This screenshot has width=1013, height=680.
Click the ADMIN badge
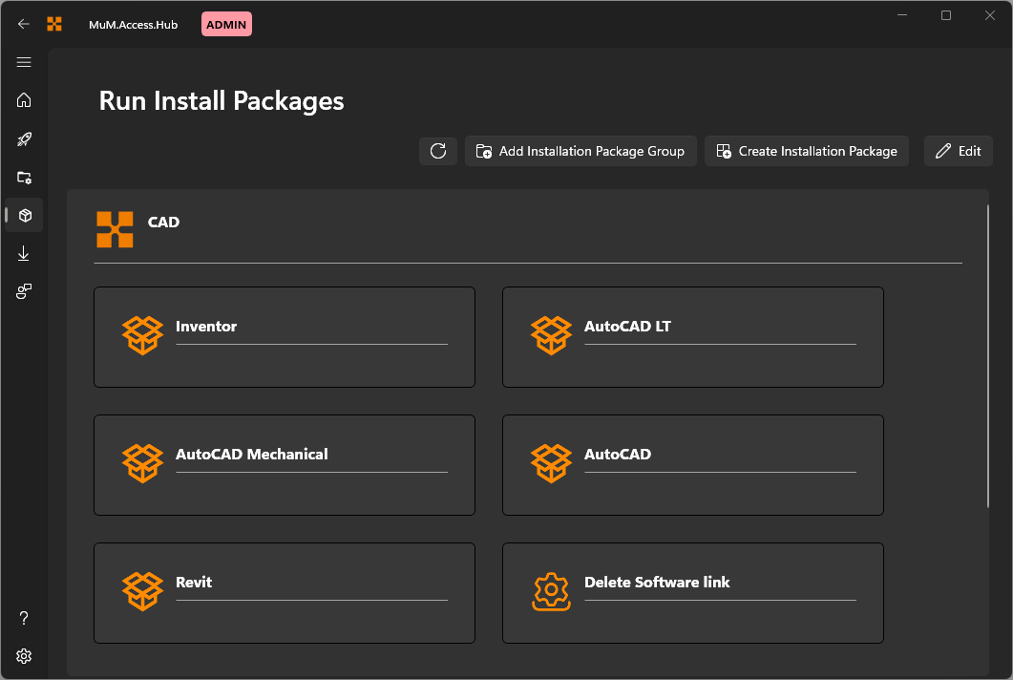[226, 25]
